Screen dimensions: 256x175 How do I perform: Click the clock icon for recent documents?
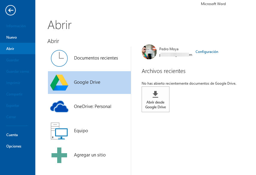tap(59, 58)
